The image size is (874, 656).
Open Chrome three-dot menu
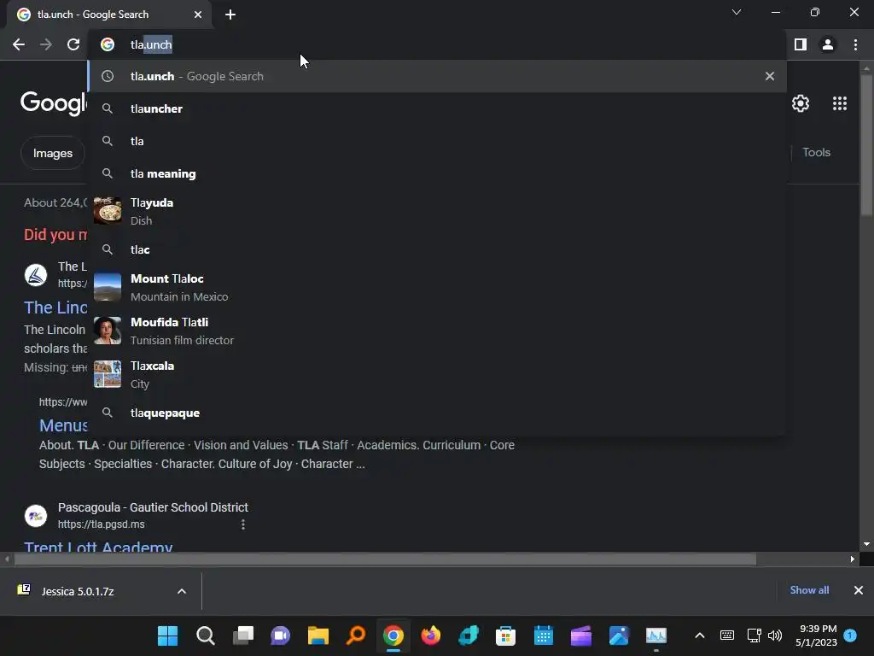point(855,44)
